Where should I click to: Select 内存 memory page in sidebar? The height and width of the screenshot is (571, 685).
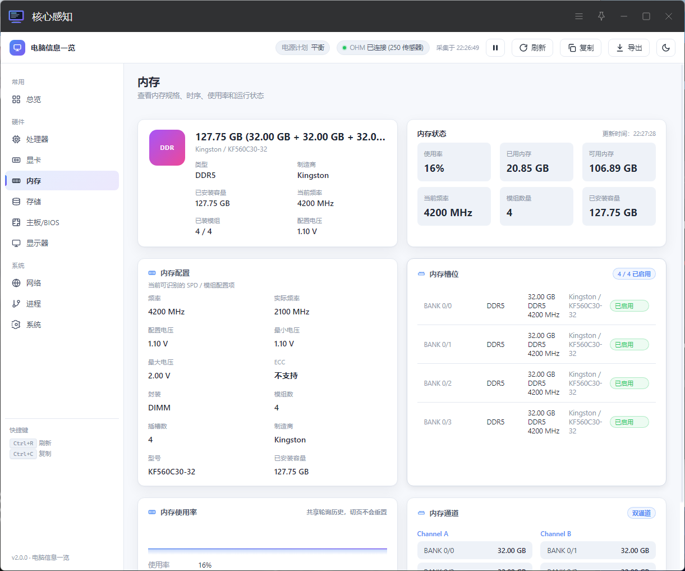tap(62, 181)
